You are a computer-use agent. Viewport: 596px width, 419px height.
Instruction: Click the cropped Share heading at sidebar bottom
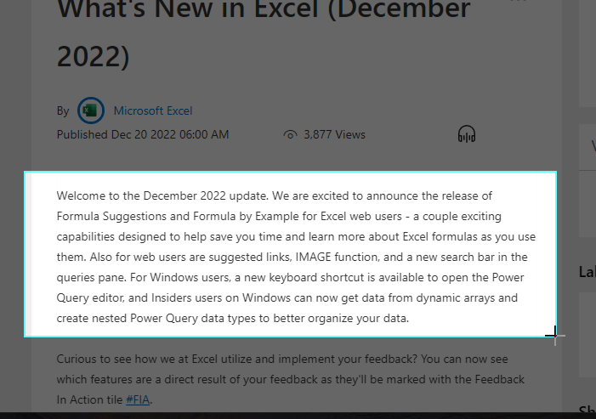pyautogui.click(x=587, y=410)
